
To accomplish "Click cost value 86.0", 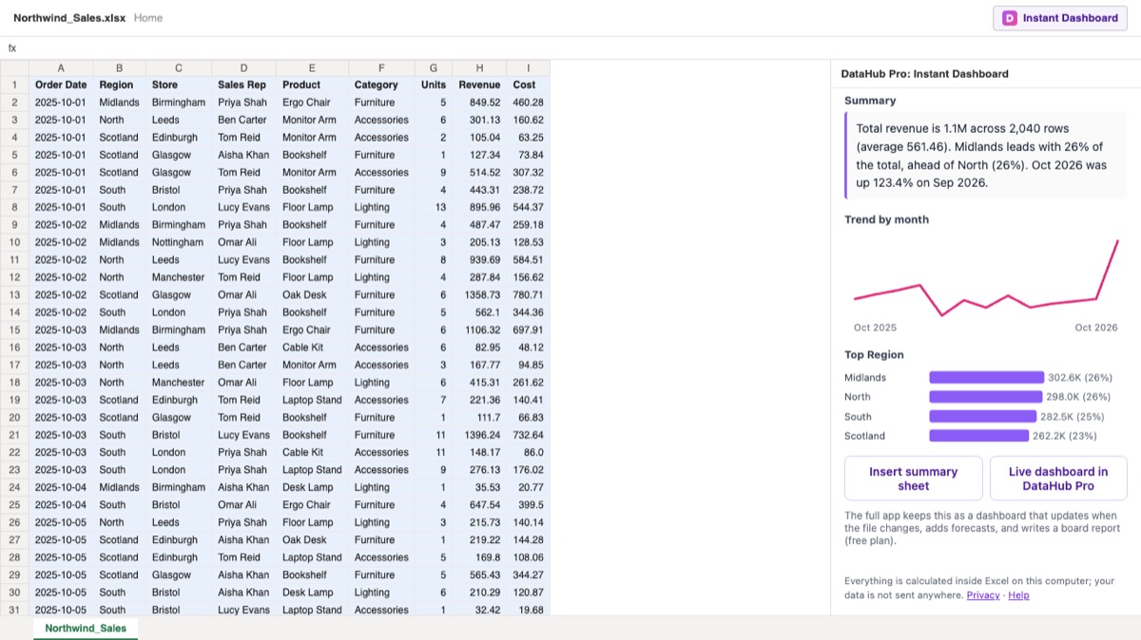I will pos(529,452).
